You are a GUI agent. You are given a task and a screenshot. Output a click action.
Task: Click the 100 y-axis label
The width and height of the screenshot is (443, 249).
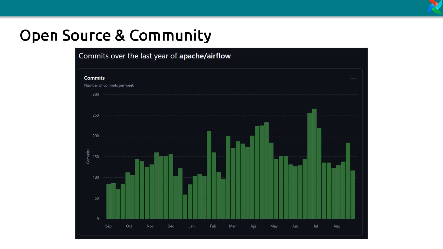point(96,177)
